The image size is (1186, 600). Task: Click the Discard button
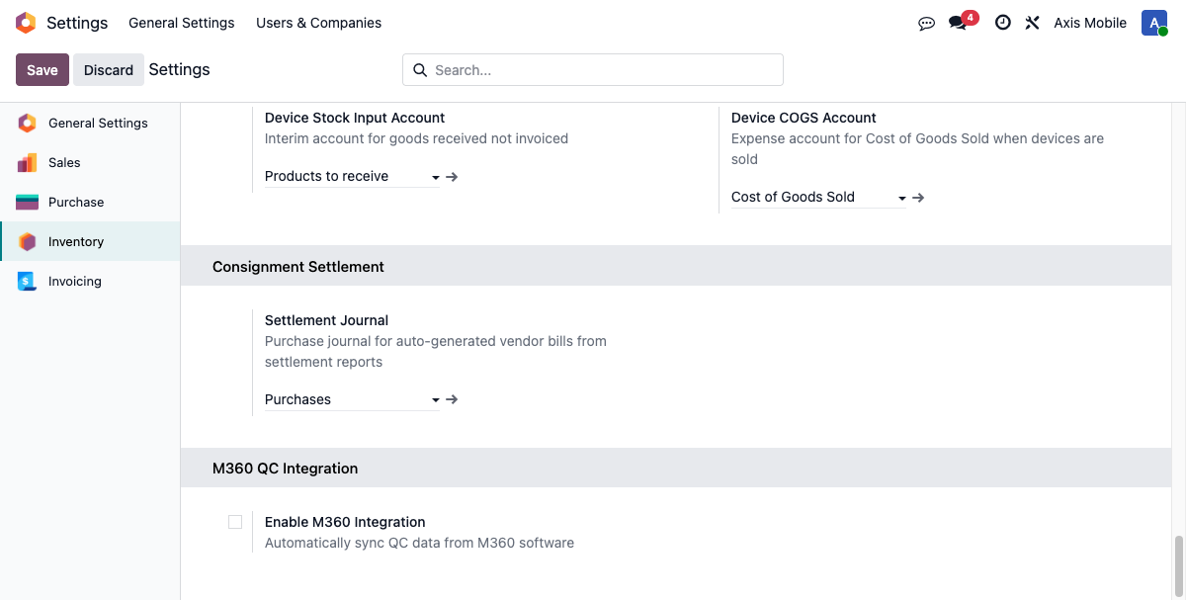pyautogui.click(x=109, y=70)
